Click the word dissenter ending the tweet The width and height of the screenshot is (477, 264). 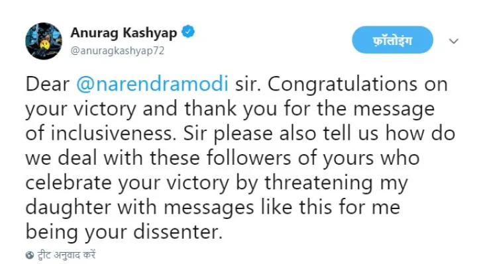point(178,232)
